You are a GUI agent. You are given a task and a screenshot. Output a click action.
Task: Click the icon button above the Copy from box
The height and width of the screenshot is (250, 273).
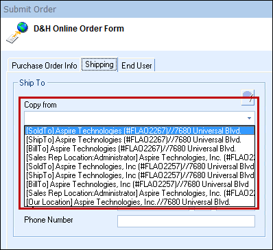tap(248, 97)
